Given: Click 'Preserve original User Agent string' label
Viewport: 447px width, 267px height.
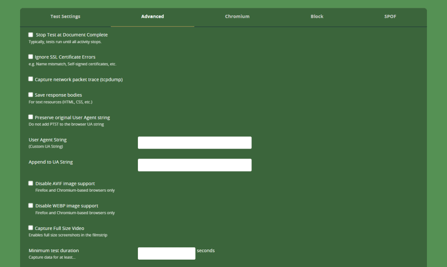Looking at the screenshot, I should point(72,118).
